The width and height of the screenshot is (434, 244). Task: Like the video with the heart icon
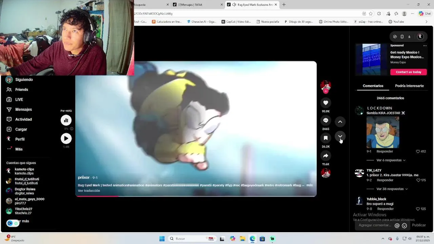coord(325,103)
